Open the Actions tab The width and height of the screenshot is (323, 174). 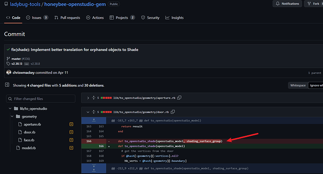pyautogui.click(x=95, y=18)
